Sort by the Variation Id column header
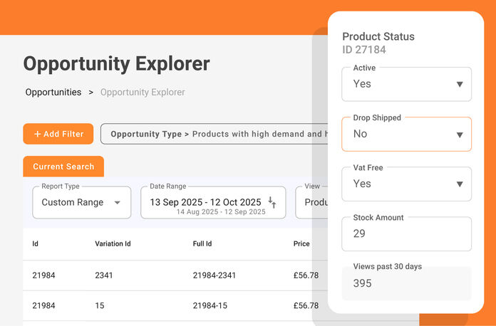The image size is (496, 326). click(113, 244)
